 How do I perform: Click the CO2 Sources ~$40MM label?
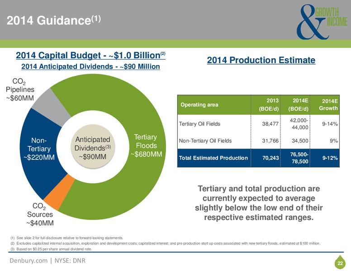40,215
